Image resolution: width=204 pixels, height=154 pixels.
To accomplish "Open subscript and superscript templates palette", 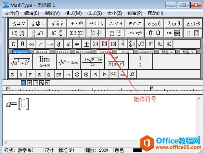I will 57,33.
